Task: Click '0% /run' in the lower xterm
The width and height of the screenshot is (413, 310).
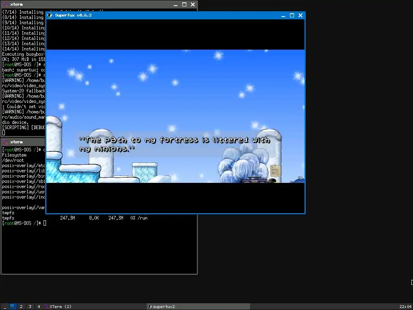Action: pyautogui.click(x=139, y=218)
